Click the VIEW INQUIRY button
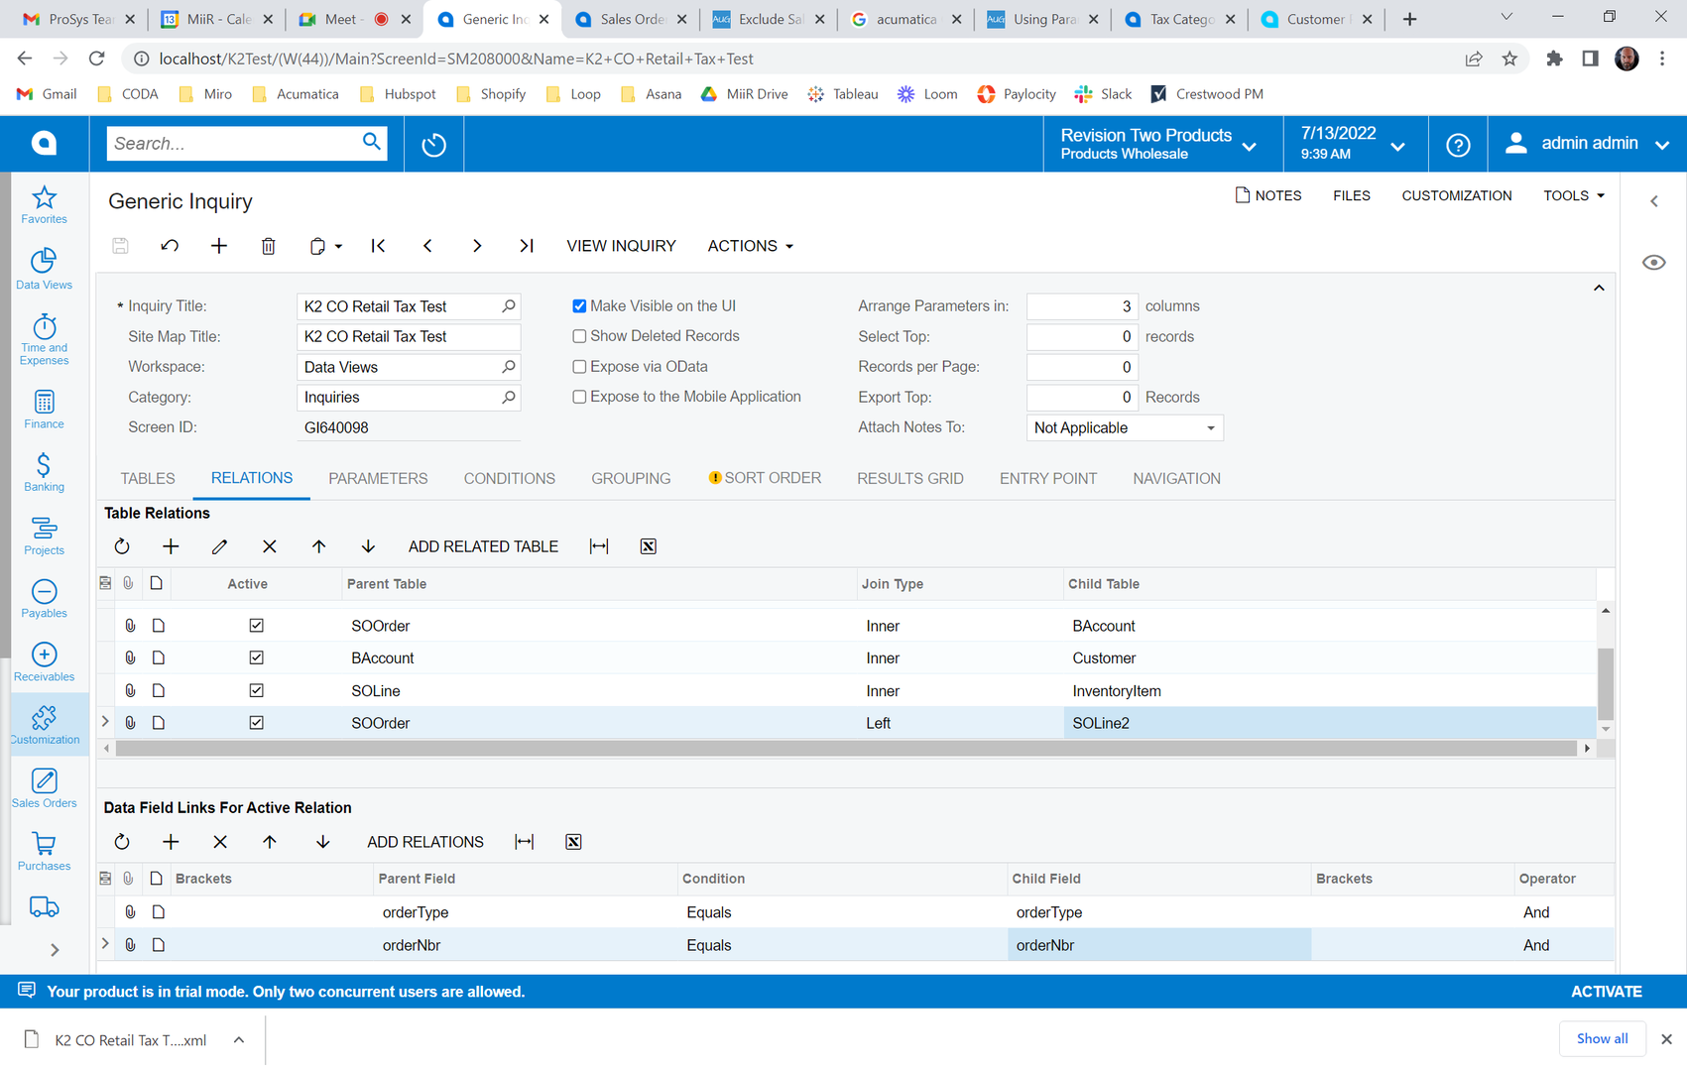This screenshot has height=1071, width=1687. click(x=621, y=246)
